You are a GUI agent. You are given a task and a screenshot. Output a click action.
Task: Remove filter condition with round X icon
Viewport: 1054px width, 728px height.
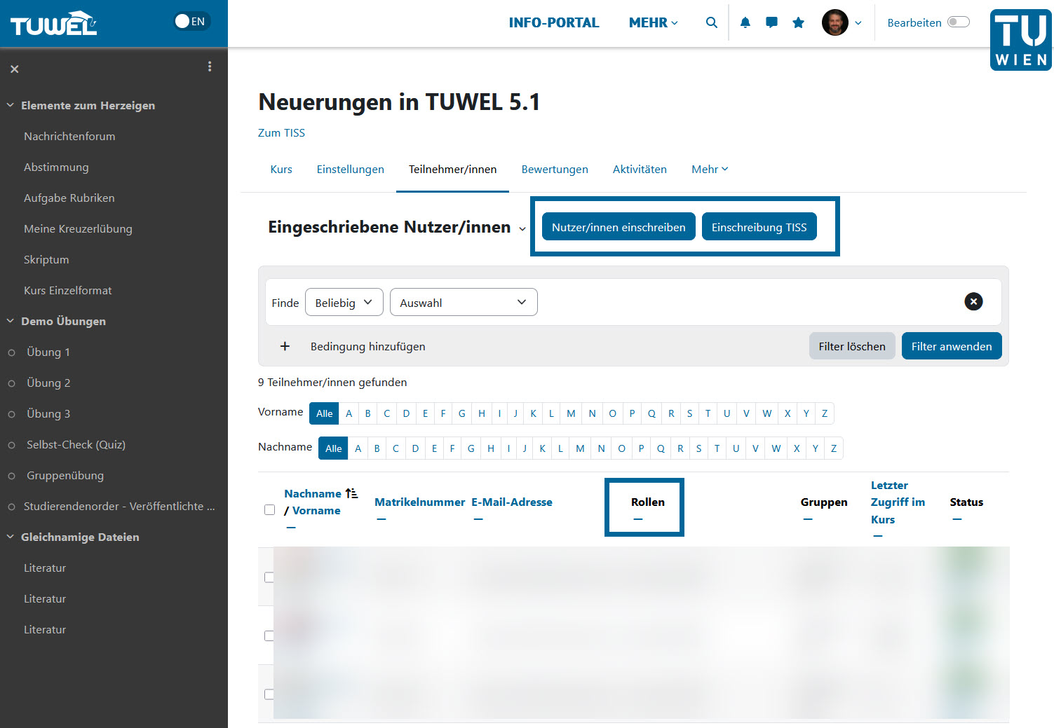973,301
